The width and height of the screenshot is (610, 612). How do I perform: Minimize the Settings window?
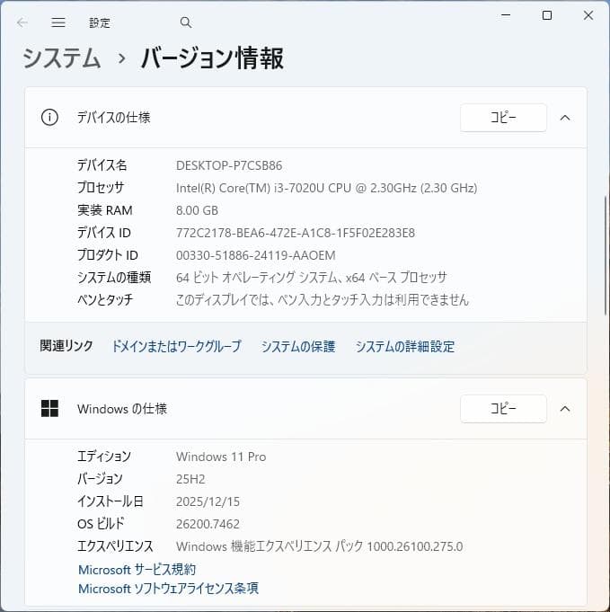(x=506, y=15)
